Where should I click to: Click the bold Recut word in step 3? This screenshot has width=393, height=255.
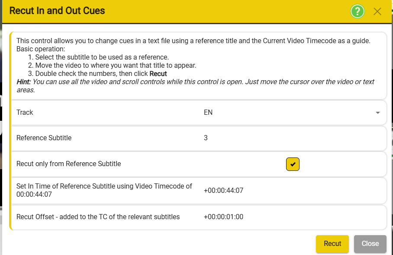(158, 74)
